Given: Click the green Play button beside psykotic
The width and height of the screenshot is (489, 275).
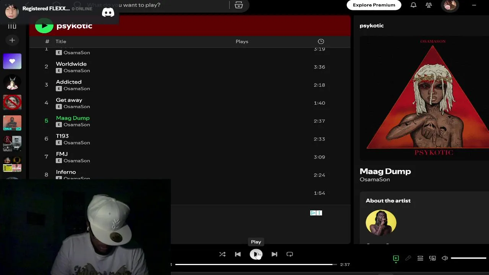Looking at the screenshot, I should click(44, 26).
